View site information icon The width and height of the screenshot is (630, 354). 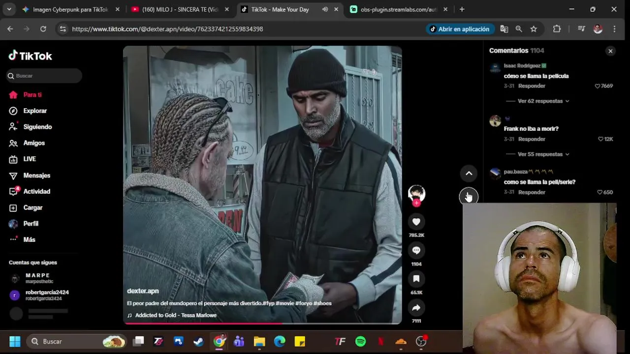[x=63, y=29]
